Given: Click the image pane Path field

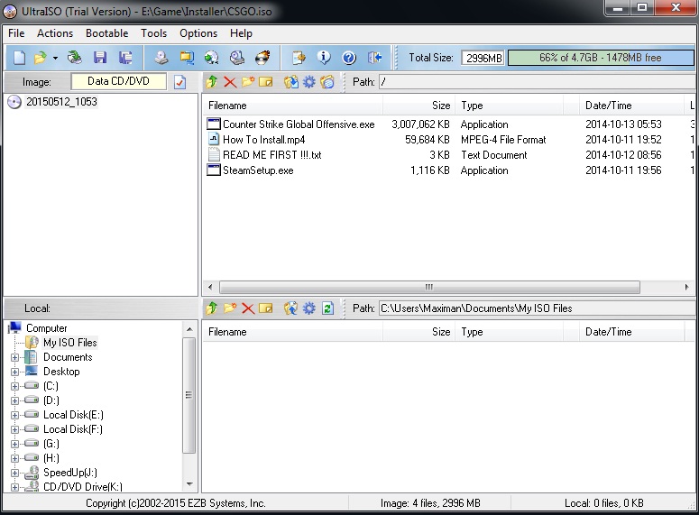Looking at the screenshot, I should tap(537, 82).
